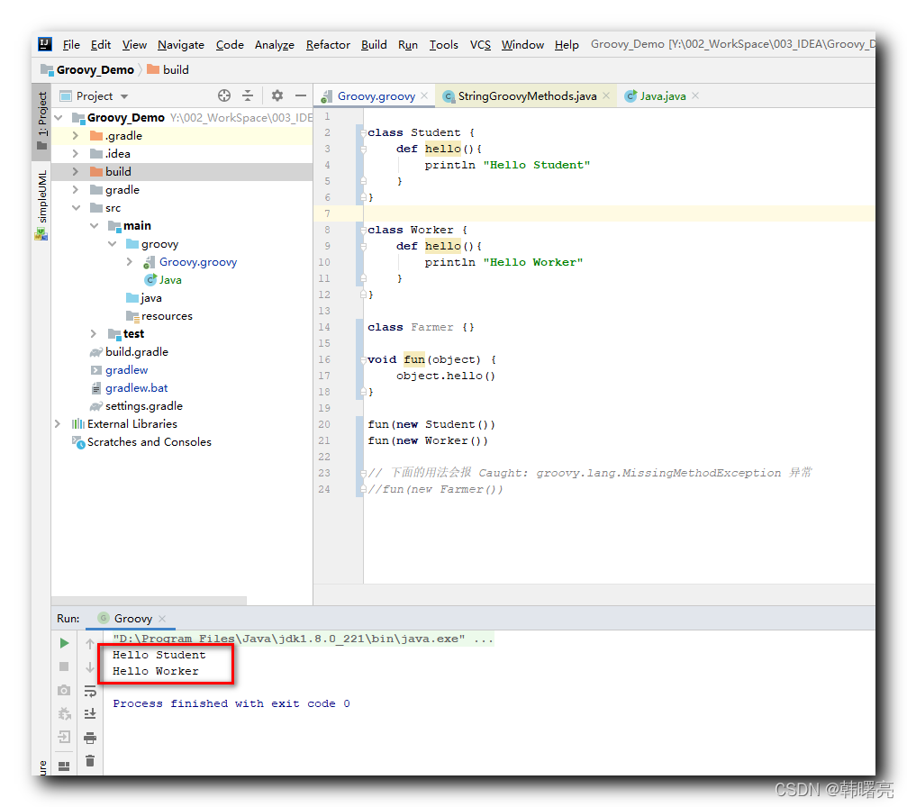Expand the Groovy.groovy file node

click(130, 261)
